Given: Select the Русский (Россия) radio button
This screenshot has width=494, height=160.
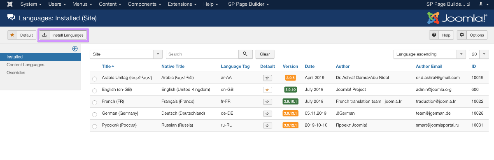Looking at the screenshot, I should [x=95, y=126].
